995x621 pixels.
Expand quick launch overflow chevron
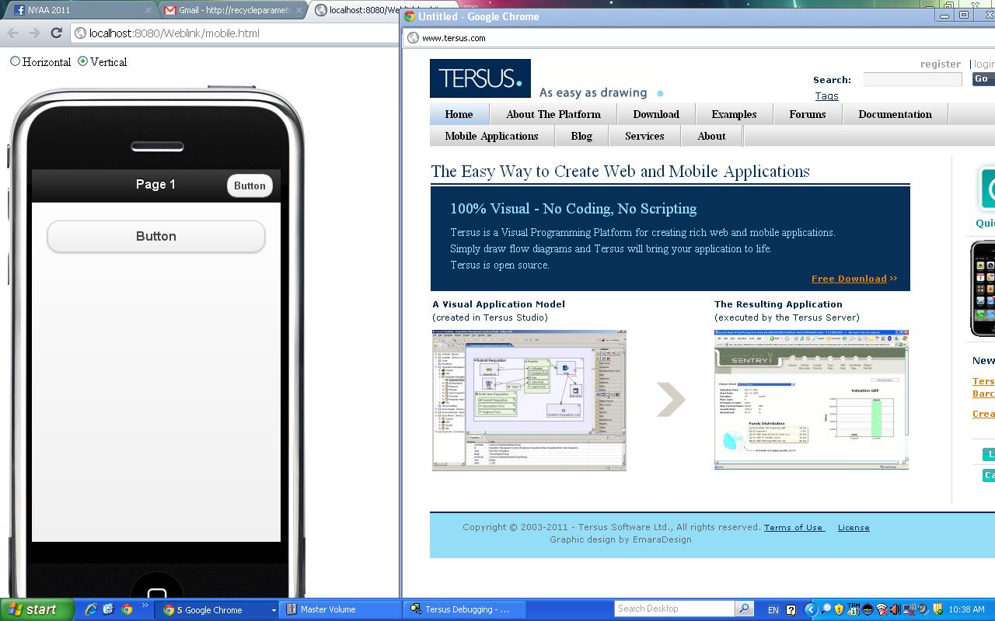point(145,606)
